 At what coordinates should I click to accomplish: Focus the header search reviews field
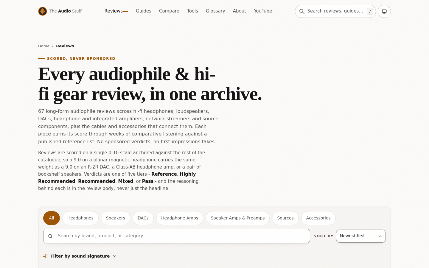(335, 11)
